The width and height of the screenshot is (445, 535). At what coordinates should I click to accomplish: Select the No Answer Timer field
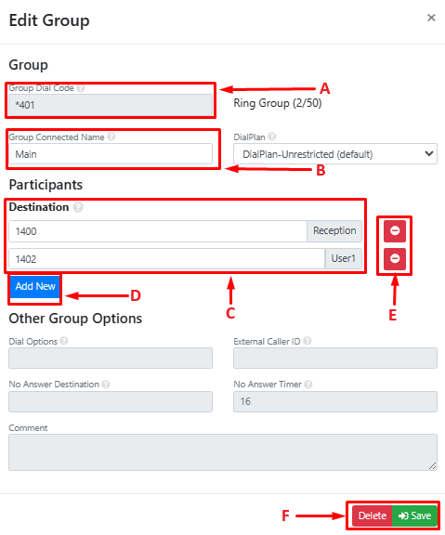[x=335, y=401]
